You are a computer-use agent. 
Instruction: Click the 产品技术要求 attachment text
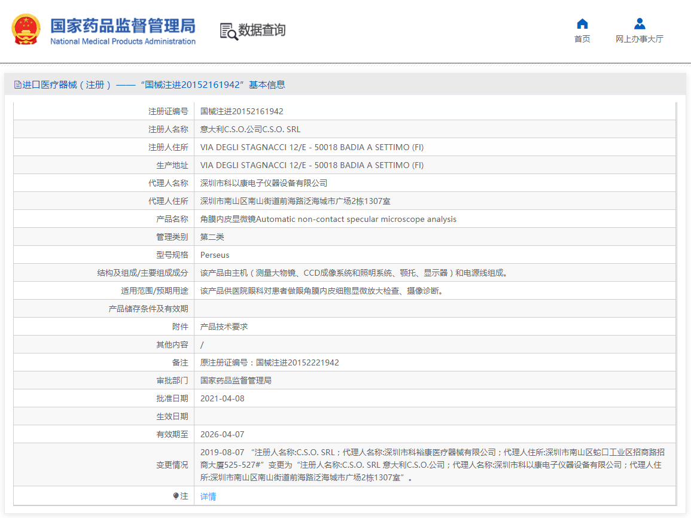click(x=224, y=327)
